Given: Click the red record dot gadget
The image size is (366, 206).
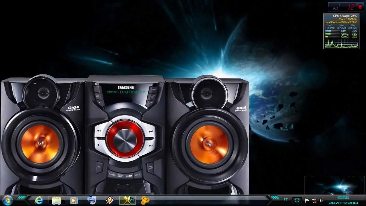Looking at the screenshot, I should coord(360,7).
